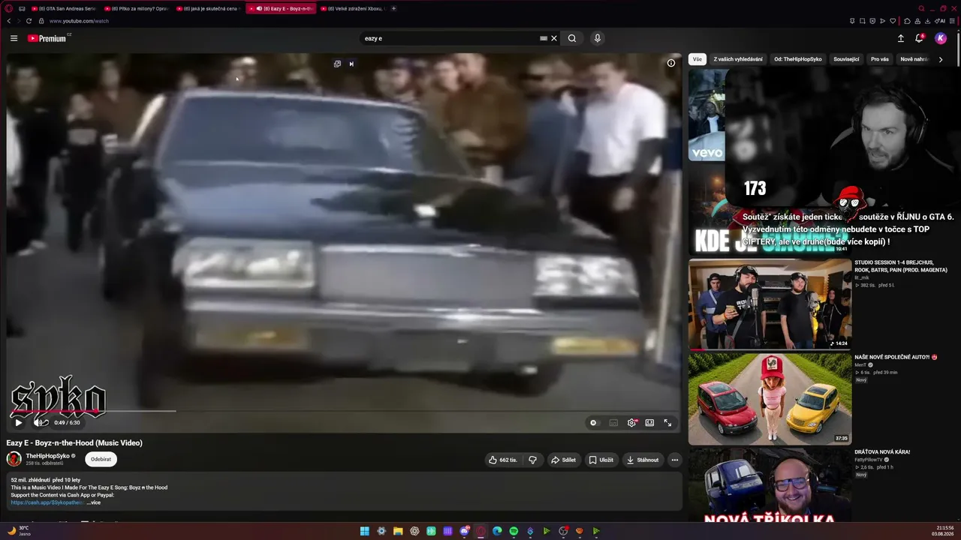Like the video with 662 tis. thumbs up
The width and height of the screenshot is (961, 540).
click(x=502, y=460)
